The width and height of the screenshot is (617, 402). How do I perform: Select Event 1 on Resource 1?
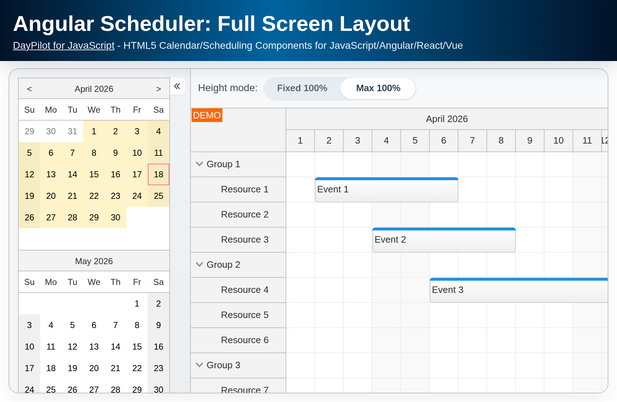(386, 190)
